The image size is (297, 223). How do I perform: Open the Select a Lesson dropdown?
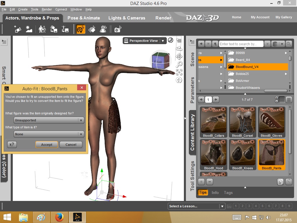pos(196,206)
